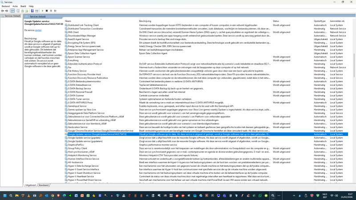Image resolution: width=356 pixels, height=200 pixels.
Task: Click the Windows Start button
Action: (x=5, y=196)
